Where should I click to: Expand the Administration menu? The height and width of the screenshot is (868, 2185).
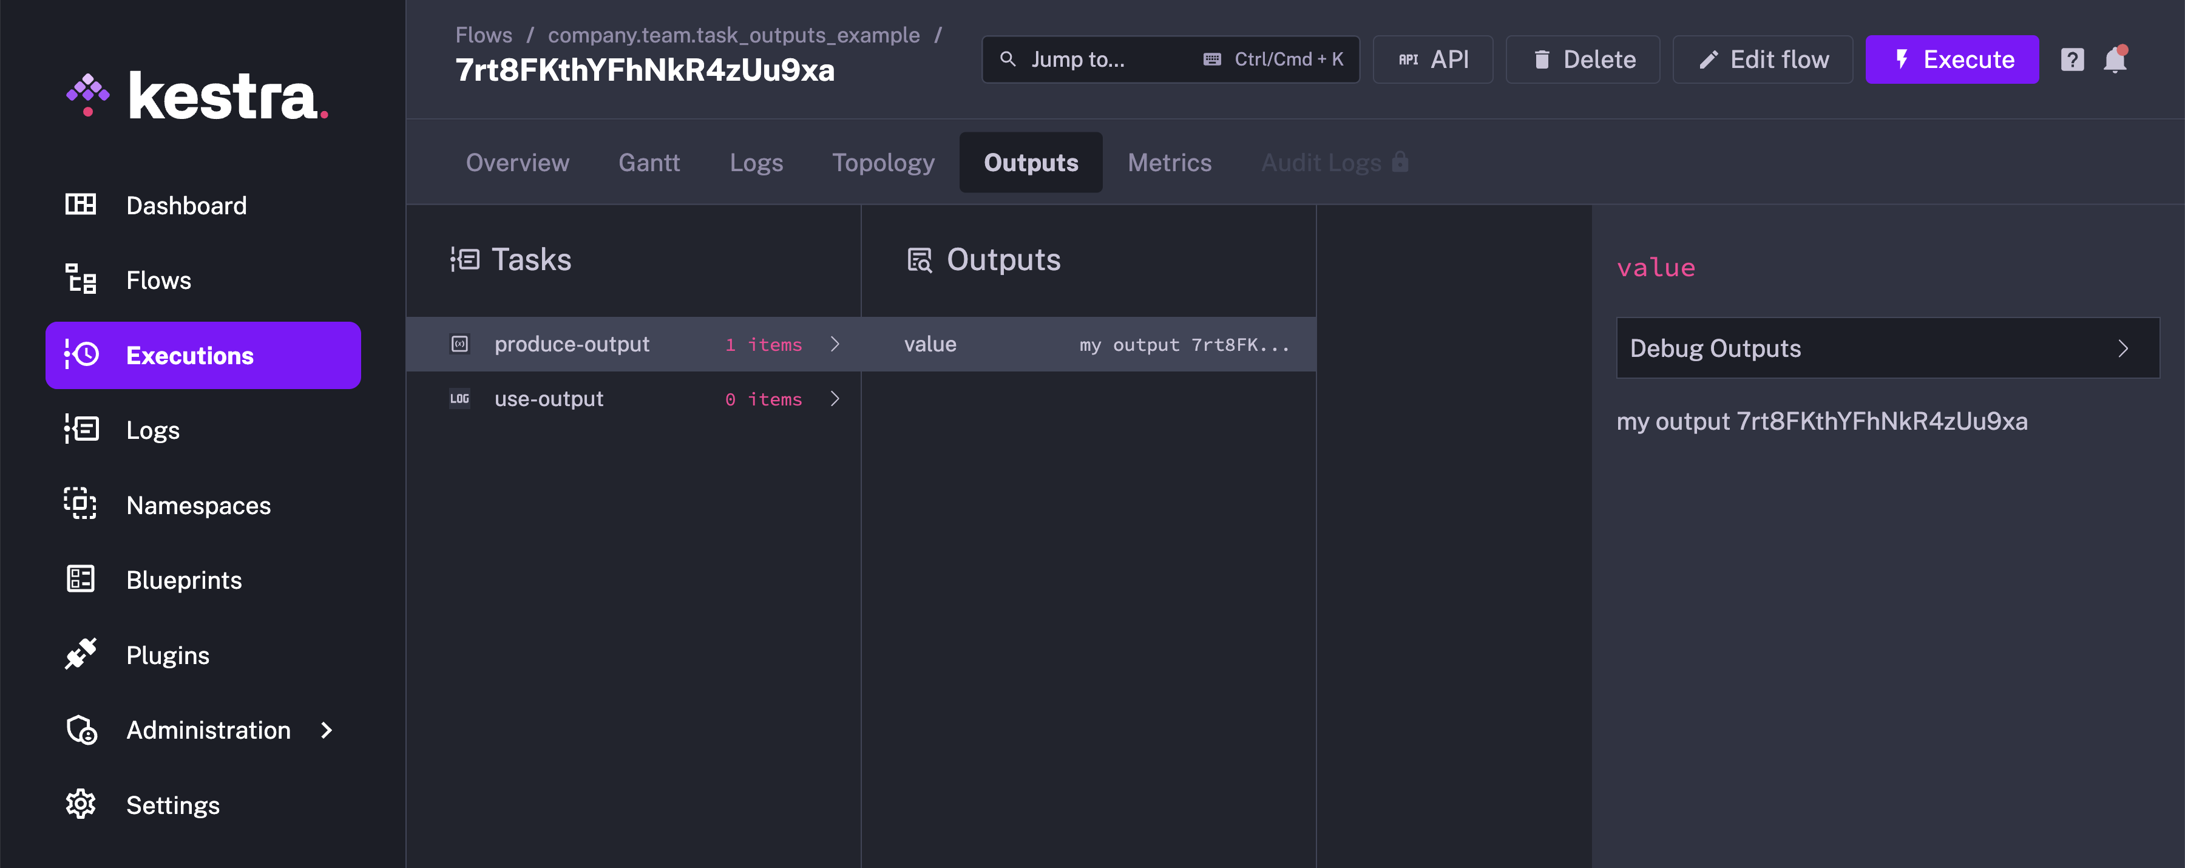[x=208, y=730]
